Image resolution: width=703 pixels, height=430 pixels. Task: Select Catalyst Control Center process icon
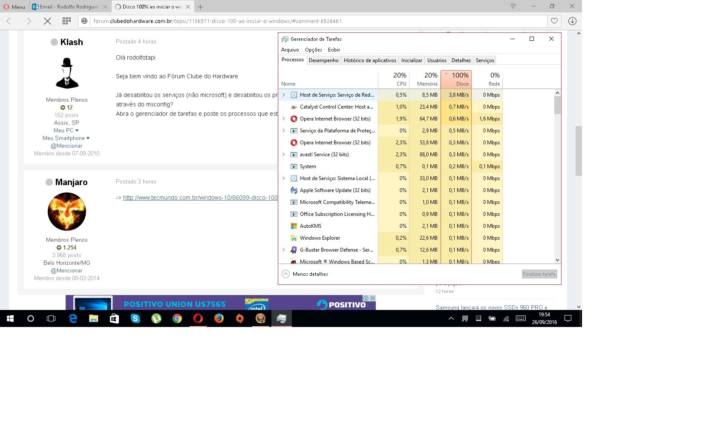(x=294, y=107)
